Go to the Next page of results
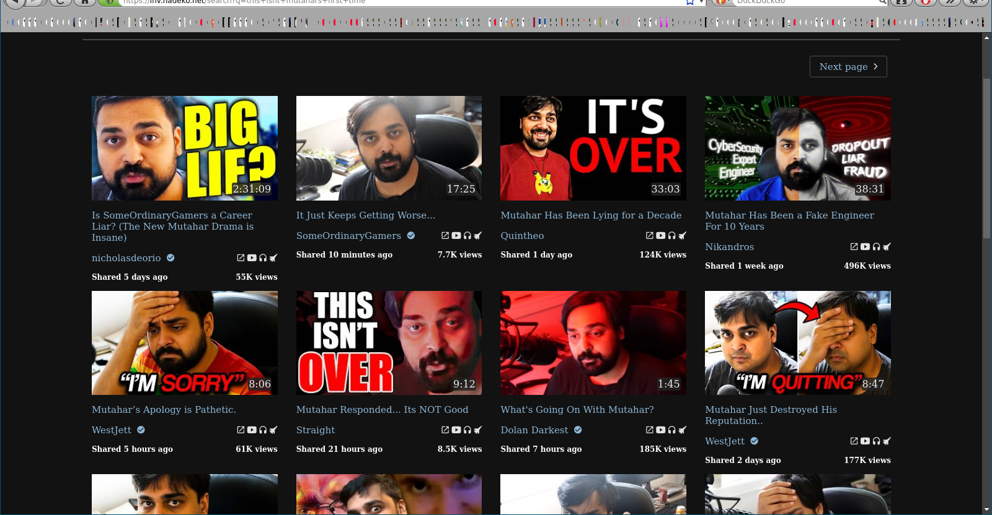This screenshot has width=992, height=515. tap(848, 67)
